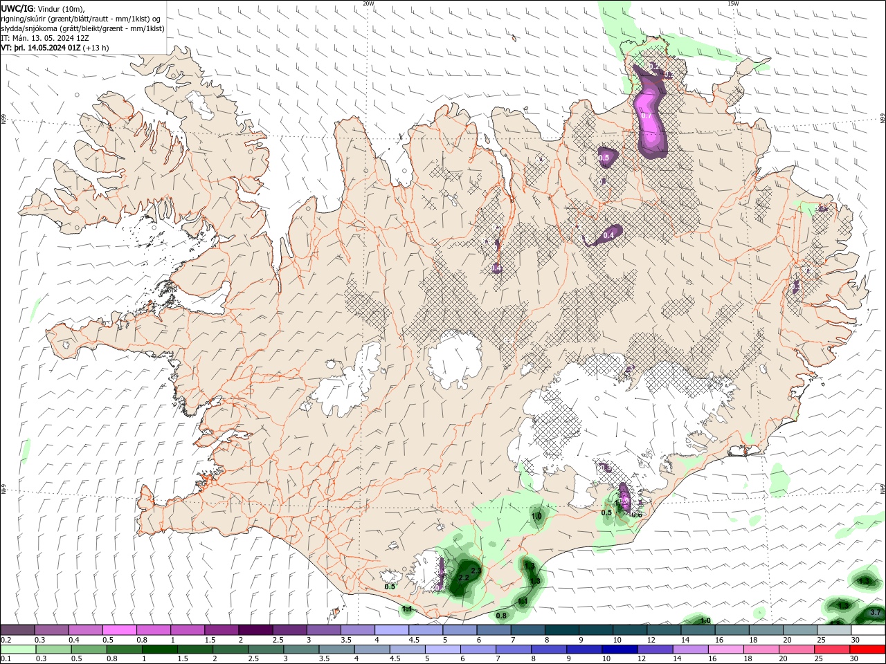Click the '0.1' label under the rain legend
Screen dimensions: 886x664
(6, 659)
